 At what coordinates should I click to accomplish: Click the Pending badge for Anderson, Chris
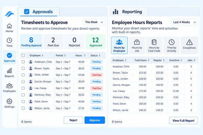pyautogui.click(x=97, y=62)
